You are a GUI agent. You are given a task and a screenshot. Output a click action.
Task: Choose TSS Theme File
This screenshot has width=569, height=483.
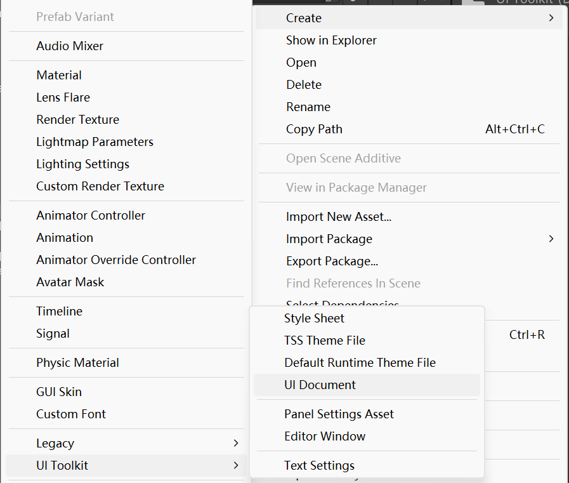(324, 340)
